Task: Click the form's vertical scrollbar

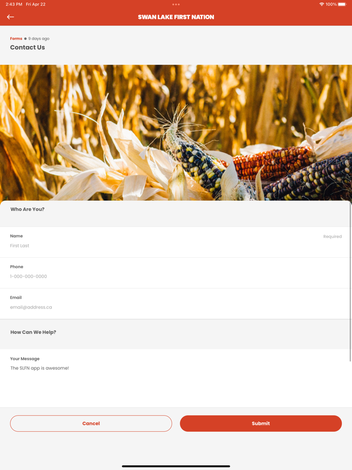Action: (350, 282)
